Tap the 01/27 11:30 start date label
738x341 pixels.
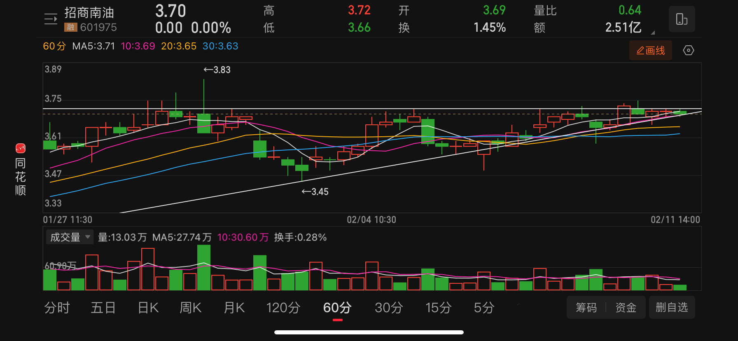point(68,220)
